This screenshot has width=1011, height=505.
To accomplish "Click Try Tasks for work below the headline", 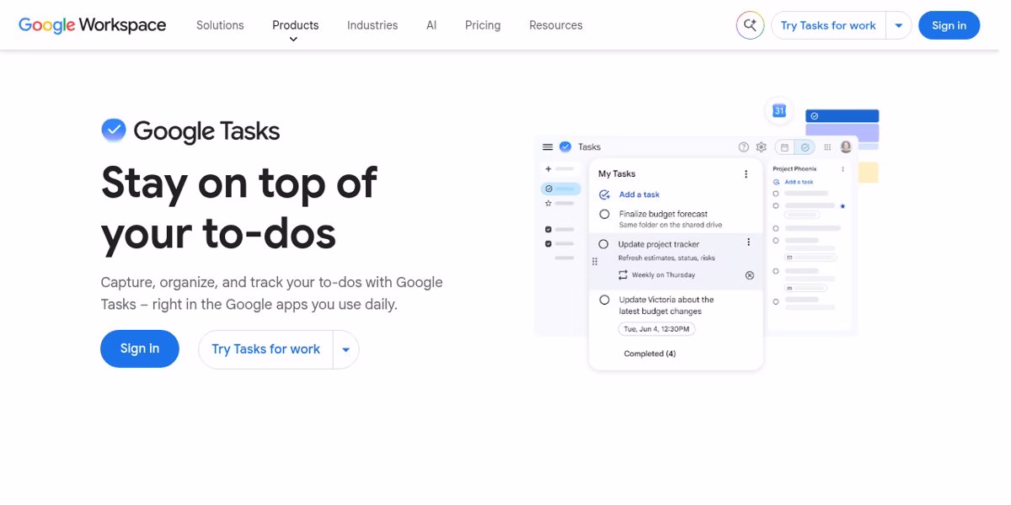I will click(x=265, y=349).
